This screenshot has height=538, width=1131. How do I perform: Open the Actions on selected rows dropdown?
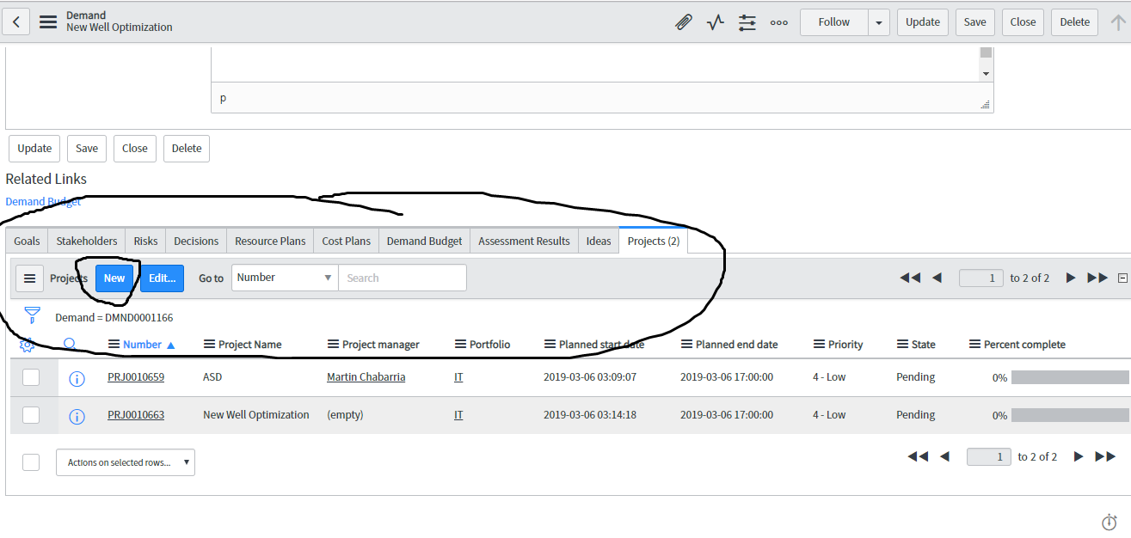[125, 462]
